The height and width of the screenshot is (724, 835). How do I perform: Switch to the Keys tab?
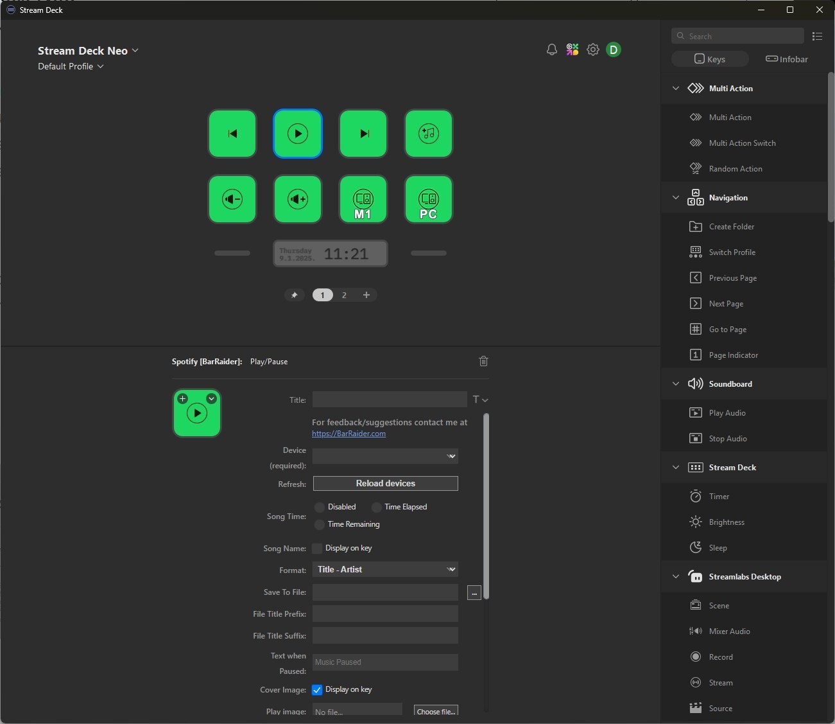tap(710, 59)
